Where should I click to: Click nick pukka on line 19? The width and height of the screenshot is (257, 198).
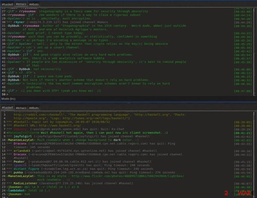point(18,172)
